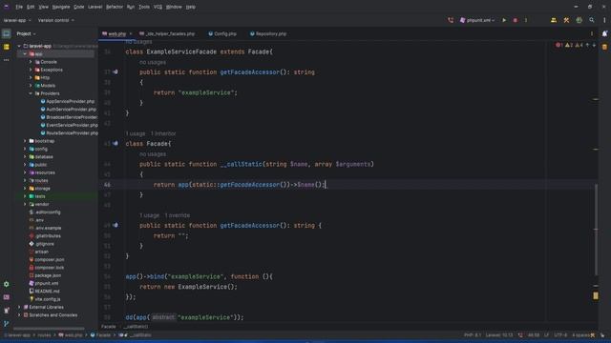Click the '1 override' hint above getFacadeAccessor
This screenshot has width=611, height=343.
[x=178, y=215]
